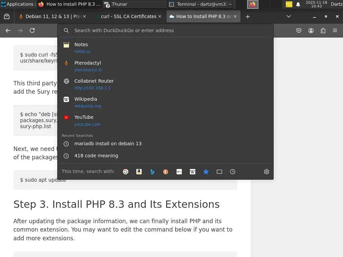Screen dimensions: 343x257
Task: Open Wikipedia wikipedia.org suggestion
Action: [165, 102]
